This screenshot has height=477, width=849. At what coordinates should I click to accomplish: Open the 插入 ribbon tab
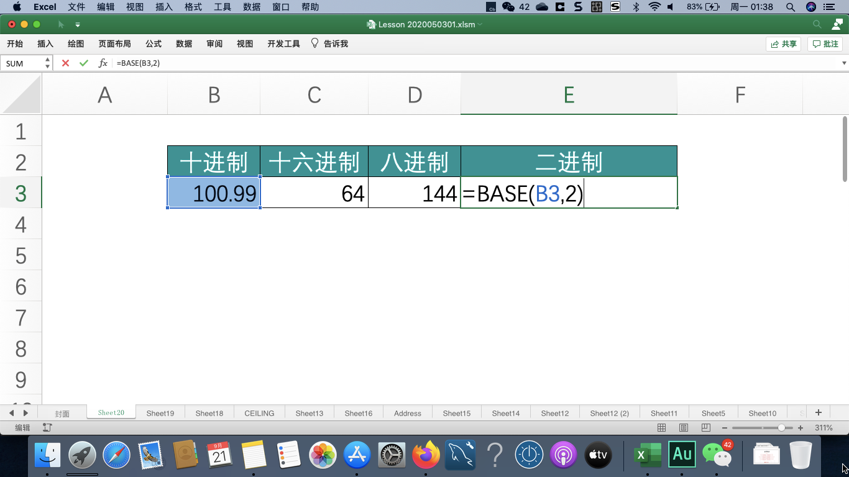[45, 43]
